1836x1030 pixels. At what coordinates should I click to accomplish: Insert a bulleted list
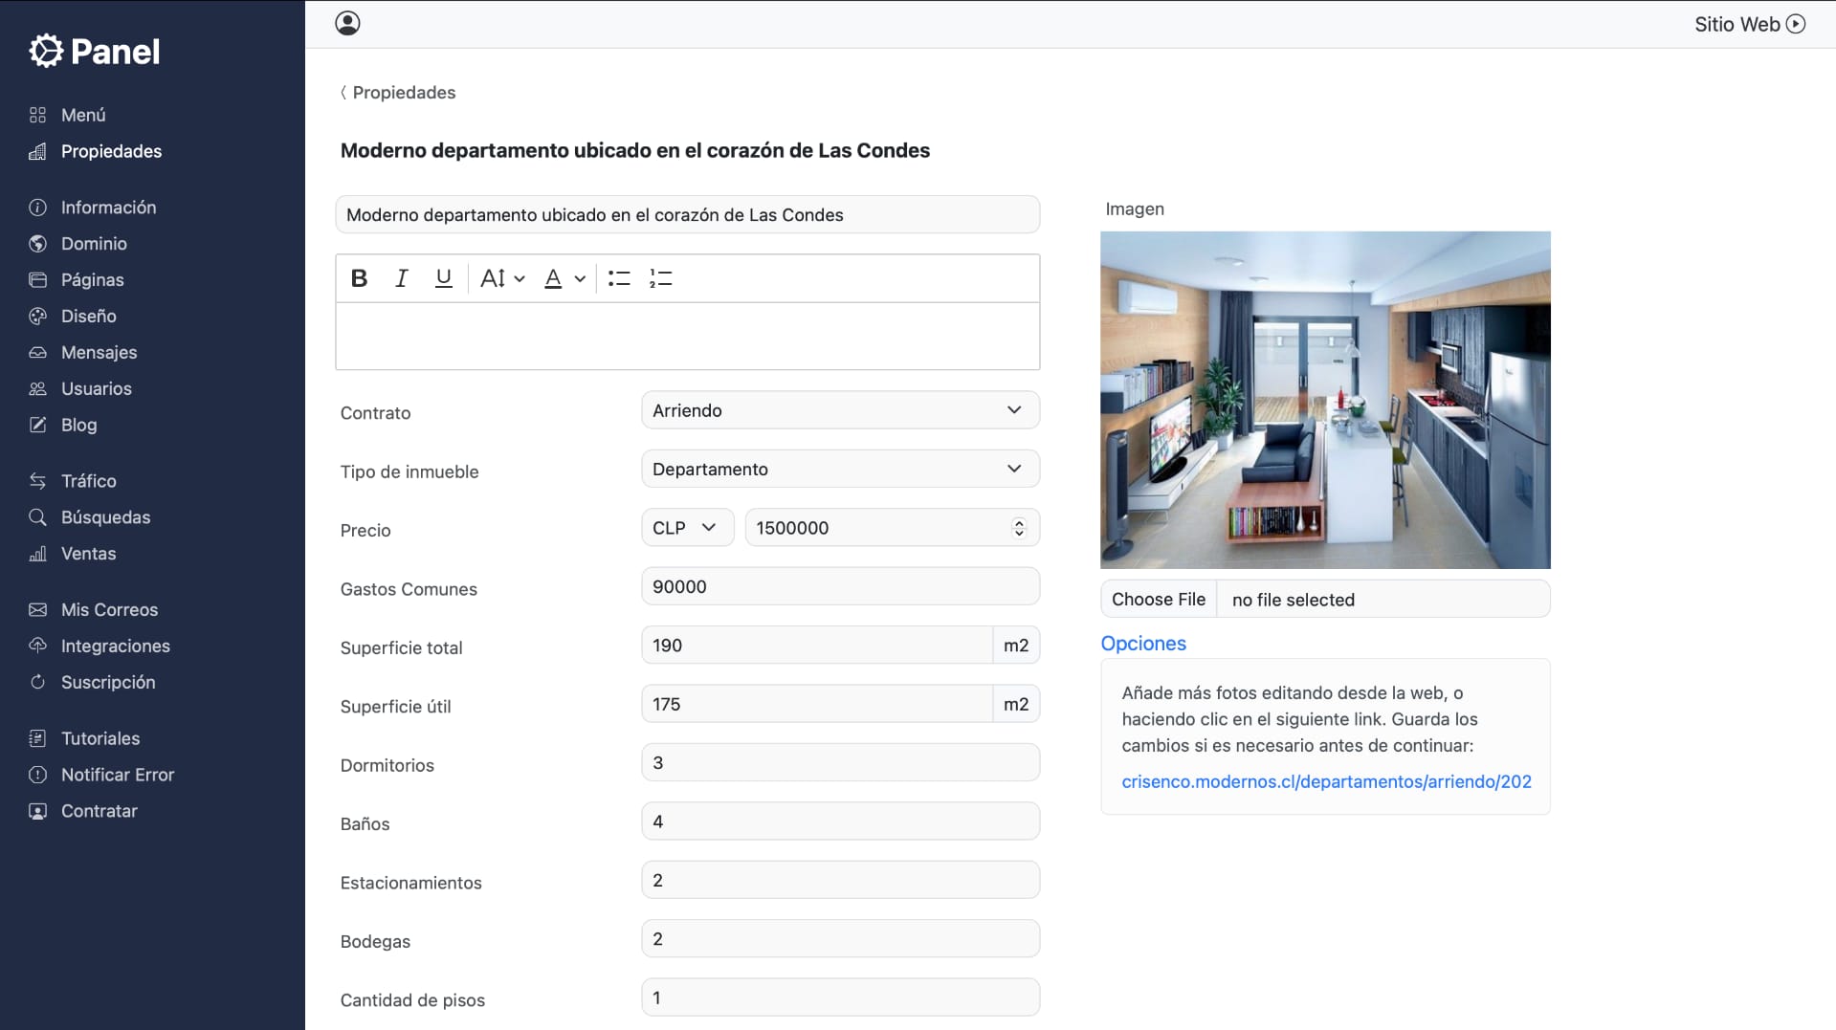click(619, 278)
